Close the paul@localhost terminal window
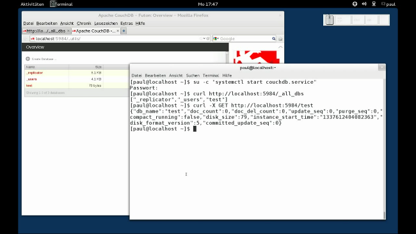416x234 pixels. [x=382, y=67]
